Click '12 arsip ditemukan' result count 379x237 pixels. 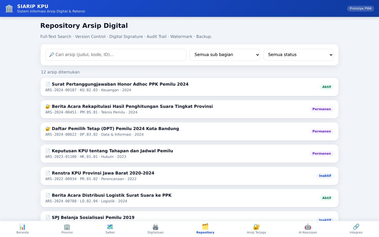click(60, 72)
